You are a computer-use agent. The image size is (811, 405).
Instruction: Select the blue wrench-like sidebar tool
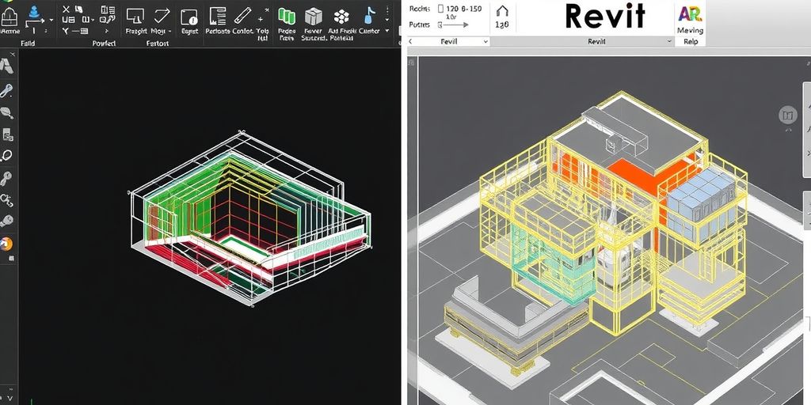point(6,91)
